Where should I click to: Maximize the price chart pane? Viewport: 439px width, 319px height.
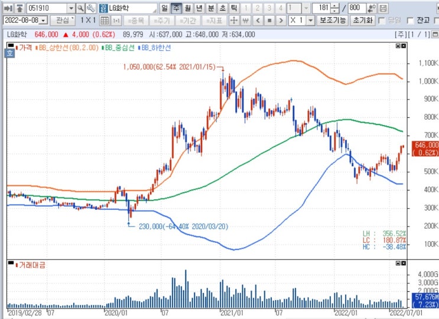pyautogui.click(x=398, y=46)
